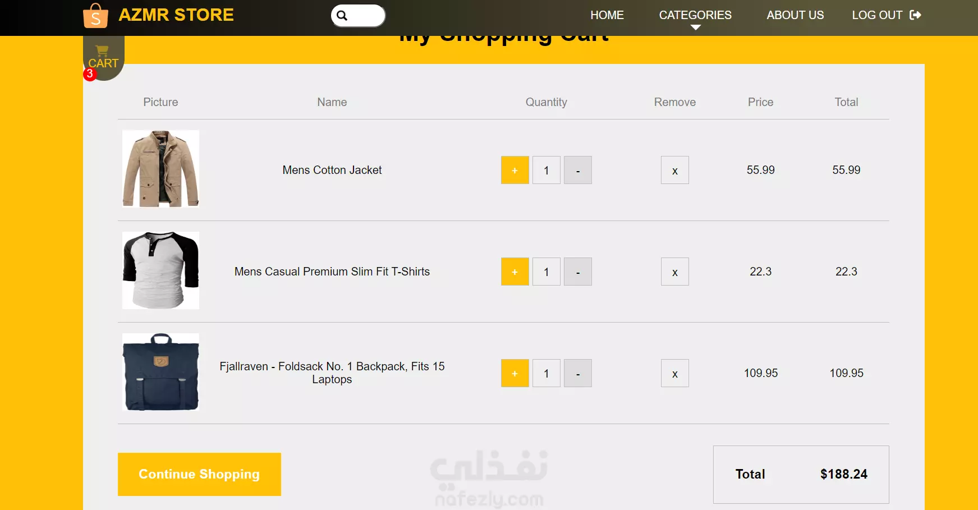Click the Continue Shopping button
The height and width of the screenshot is (510, 978).
point(199,474)
